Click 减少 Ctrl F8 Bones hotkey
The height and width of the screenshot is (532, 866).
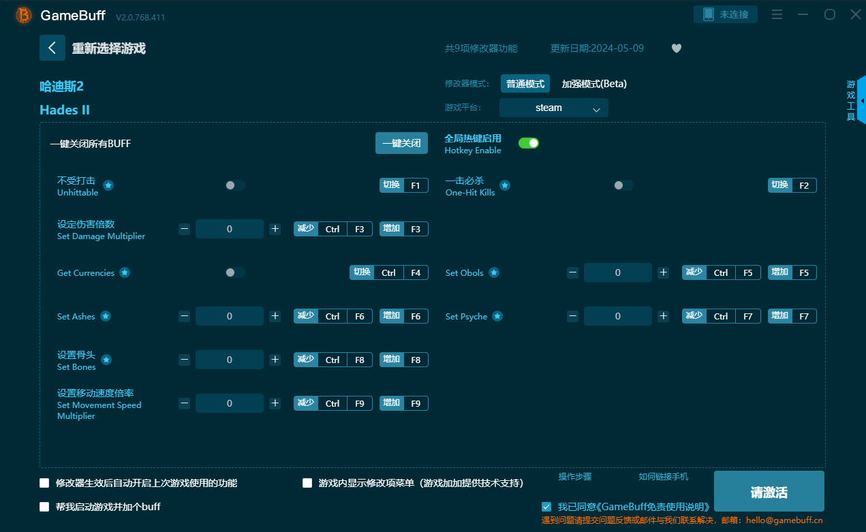333,360
